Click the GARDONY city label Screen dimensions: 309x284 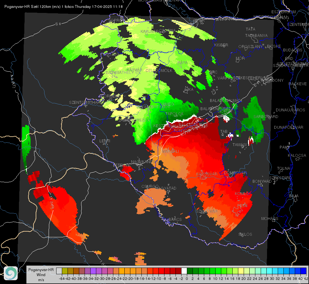pos(274,80)
